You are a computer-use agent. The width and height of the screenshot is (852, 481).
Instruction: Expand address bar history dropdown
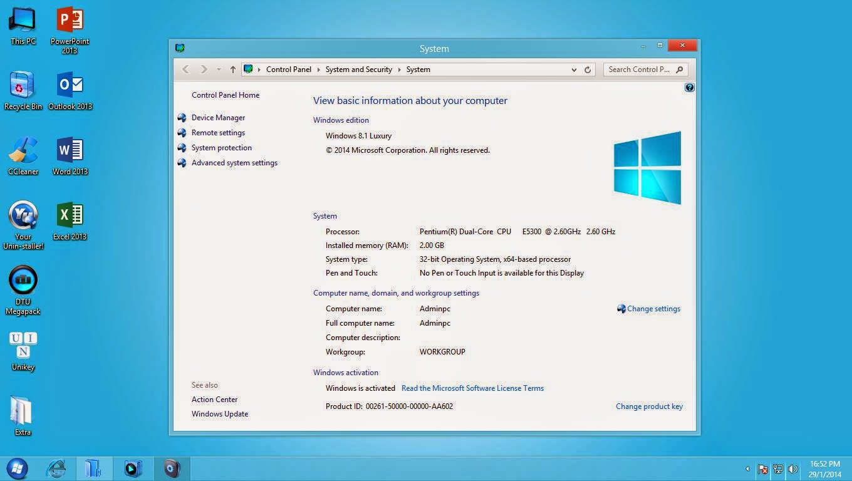click(x=574, y=70)
